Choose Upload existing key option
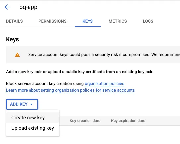Screen dimensions: 180x144 (33, 128)
